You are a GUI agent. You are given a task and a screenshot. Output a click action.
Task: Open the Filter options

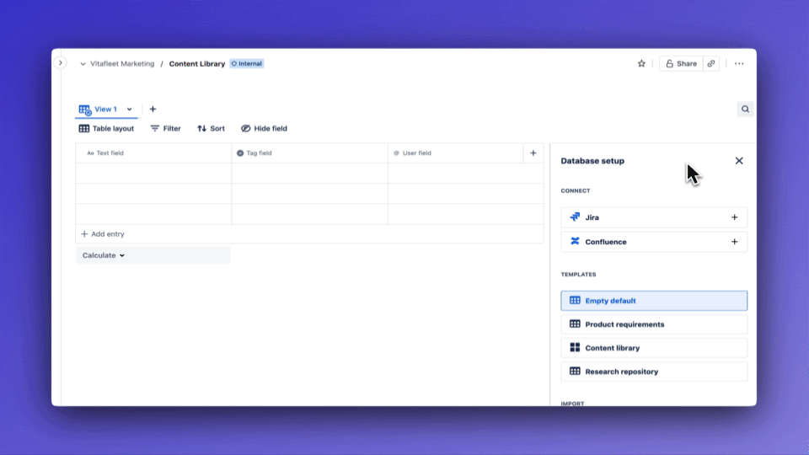tap(166, 128)
